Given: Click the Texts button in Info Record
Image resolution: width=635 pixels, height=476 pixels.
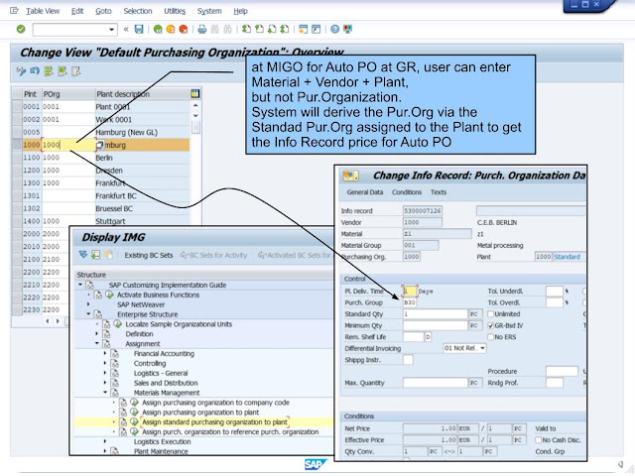Looking at the screenshot, I should click(439, 192).
